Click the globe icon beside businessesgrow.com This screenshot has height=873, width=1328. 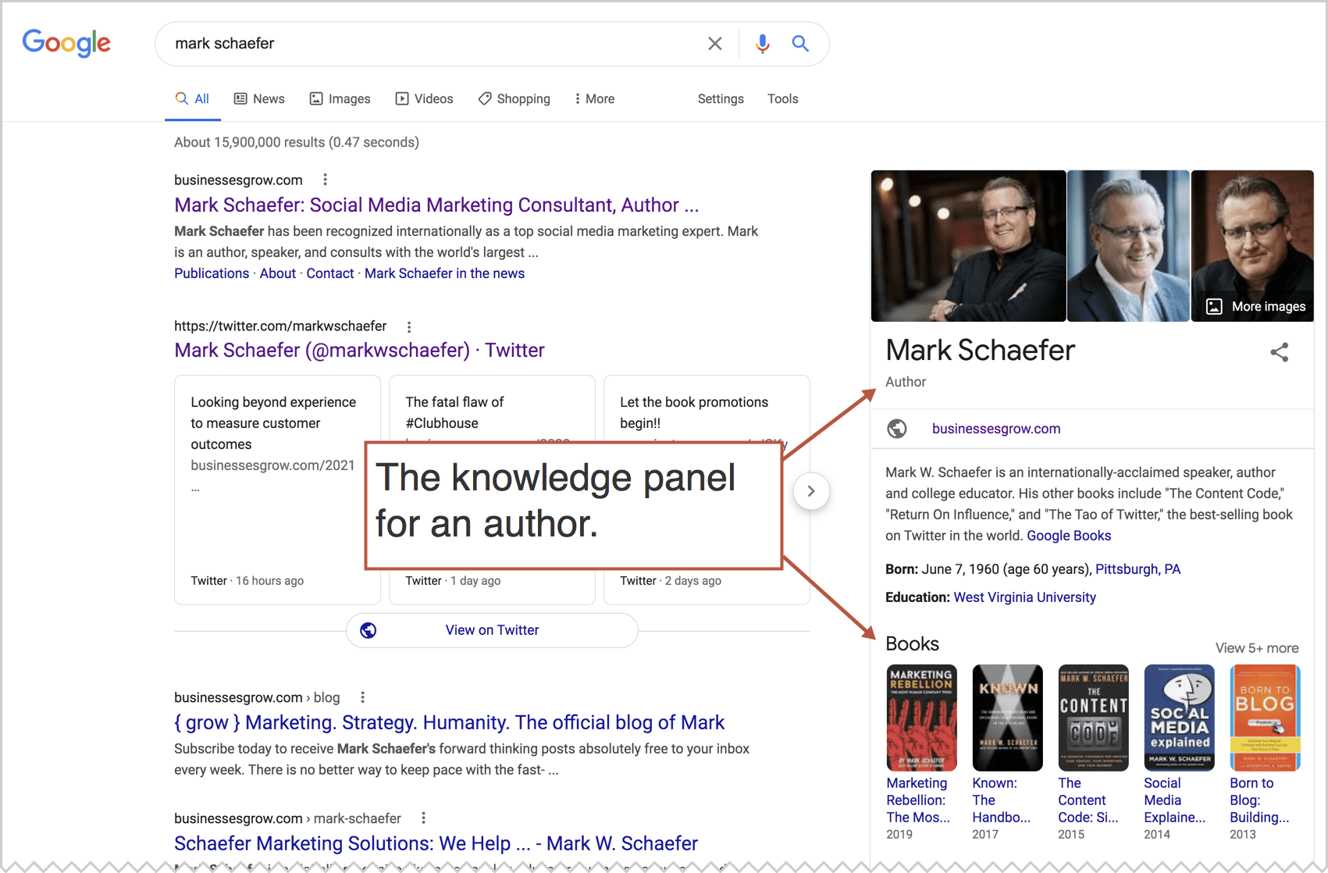pos(897,429)
